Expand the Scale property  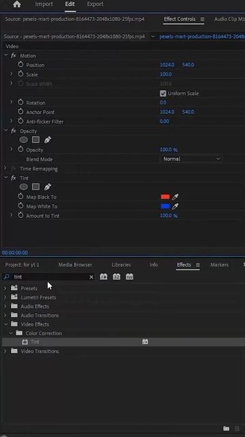pos(12,74)
